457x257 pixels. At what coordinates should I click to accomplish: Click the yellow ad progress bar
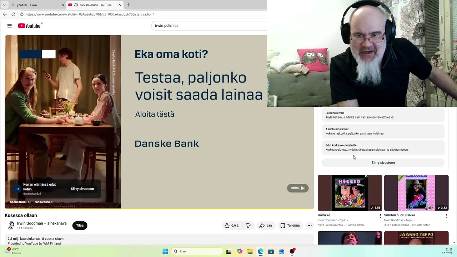pyautogui.click(x=159, y=208)
